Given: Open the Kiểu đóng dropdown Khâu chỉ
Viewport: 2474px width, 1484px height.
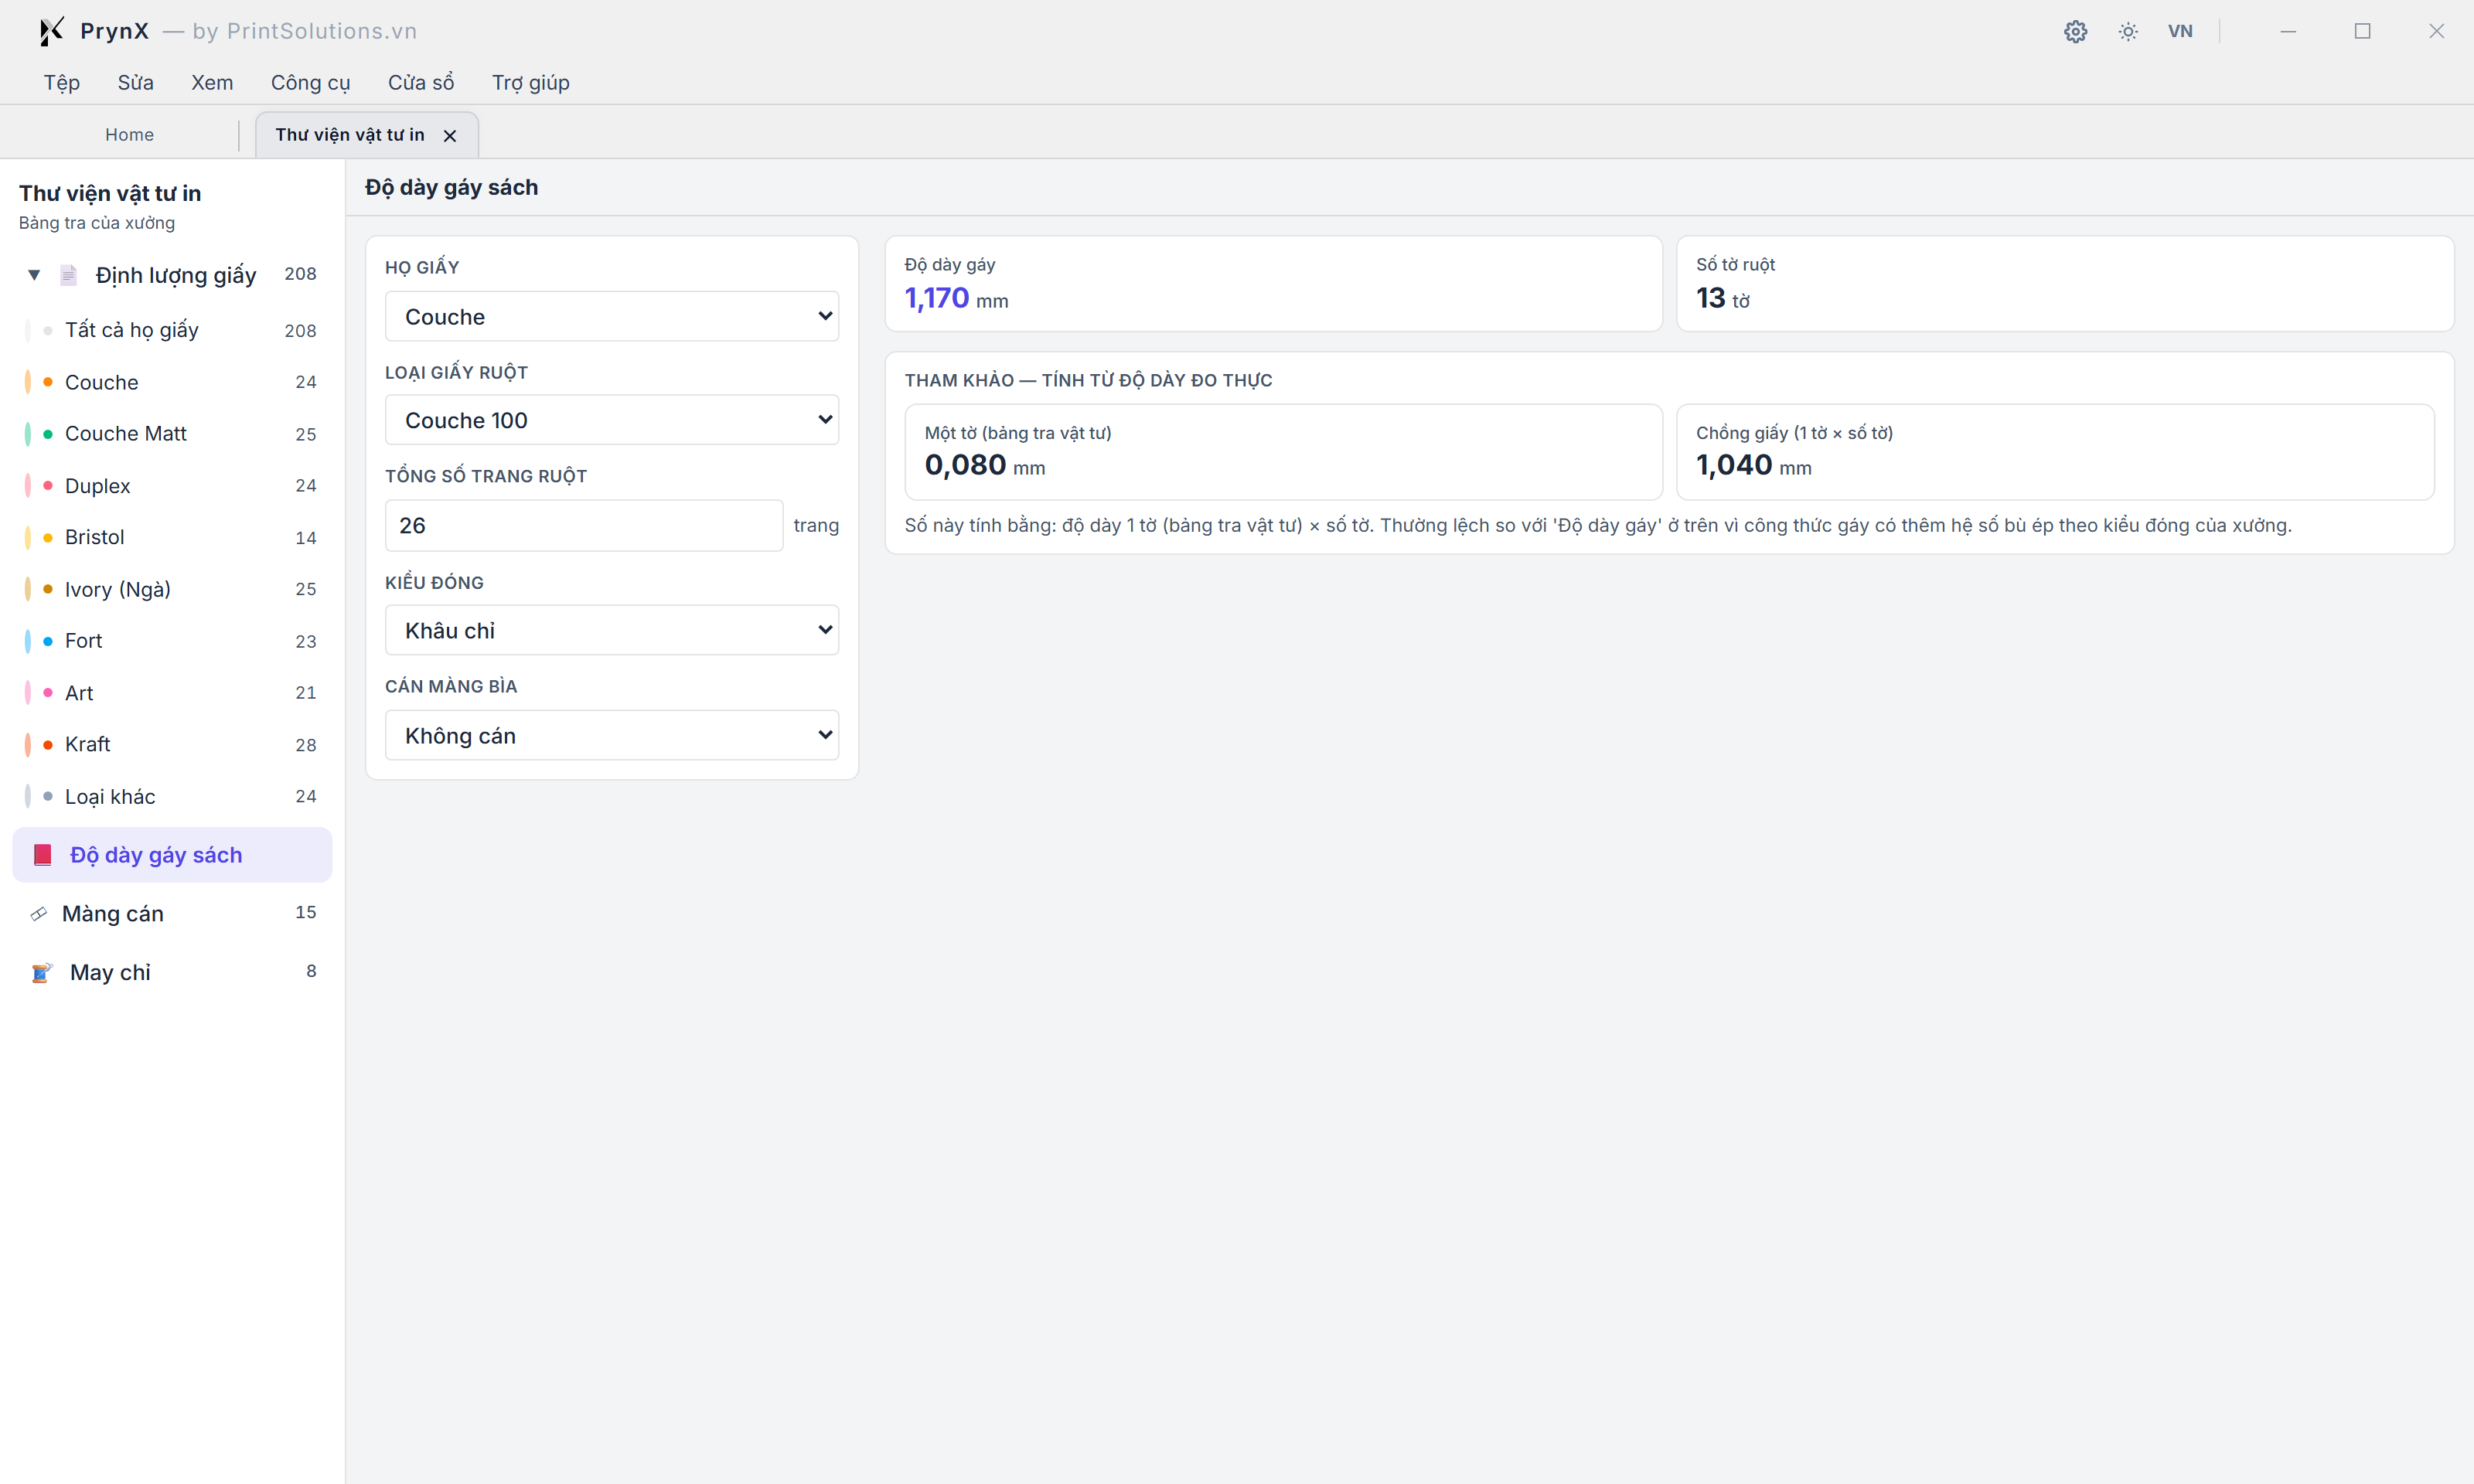Looking at the screenshot, I should 612,630.
